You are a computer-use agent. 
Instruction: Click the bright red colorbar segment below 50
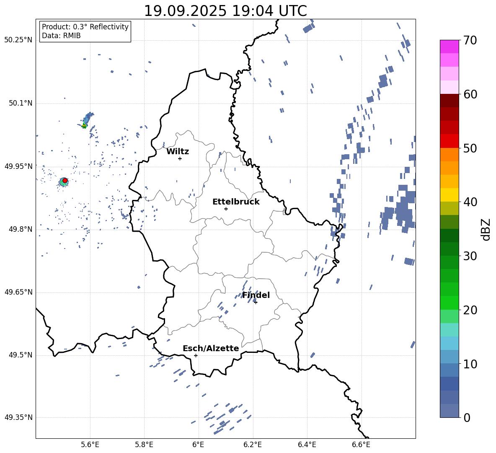[449, 141]
